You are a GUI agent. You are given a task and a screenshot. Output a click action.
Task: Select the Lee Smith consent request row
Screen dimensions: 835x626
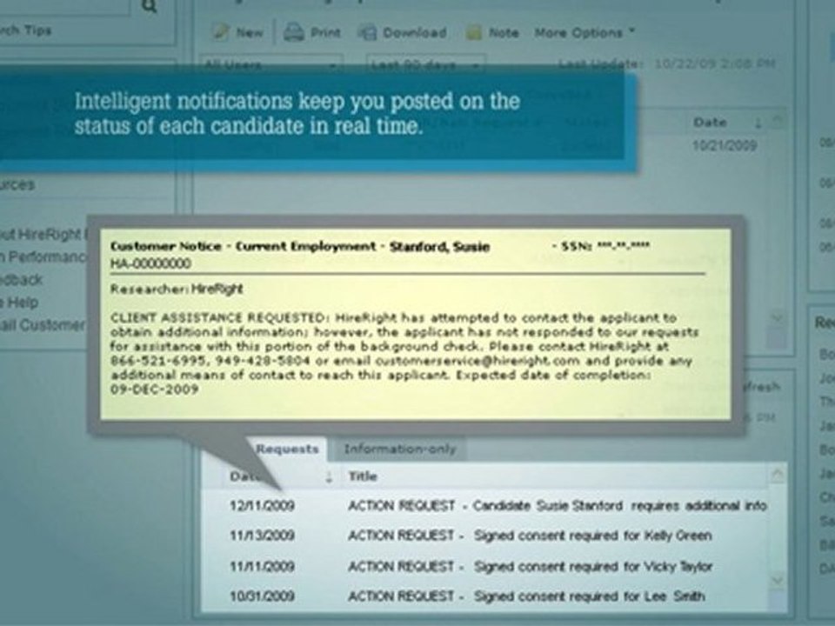coord(485,596)
